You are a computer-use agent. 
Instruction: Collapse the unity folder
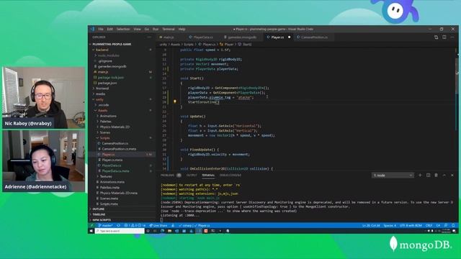tap(99, 99)
